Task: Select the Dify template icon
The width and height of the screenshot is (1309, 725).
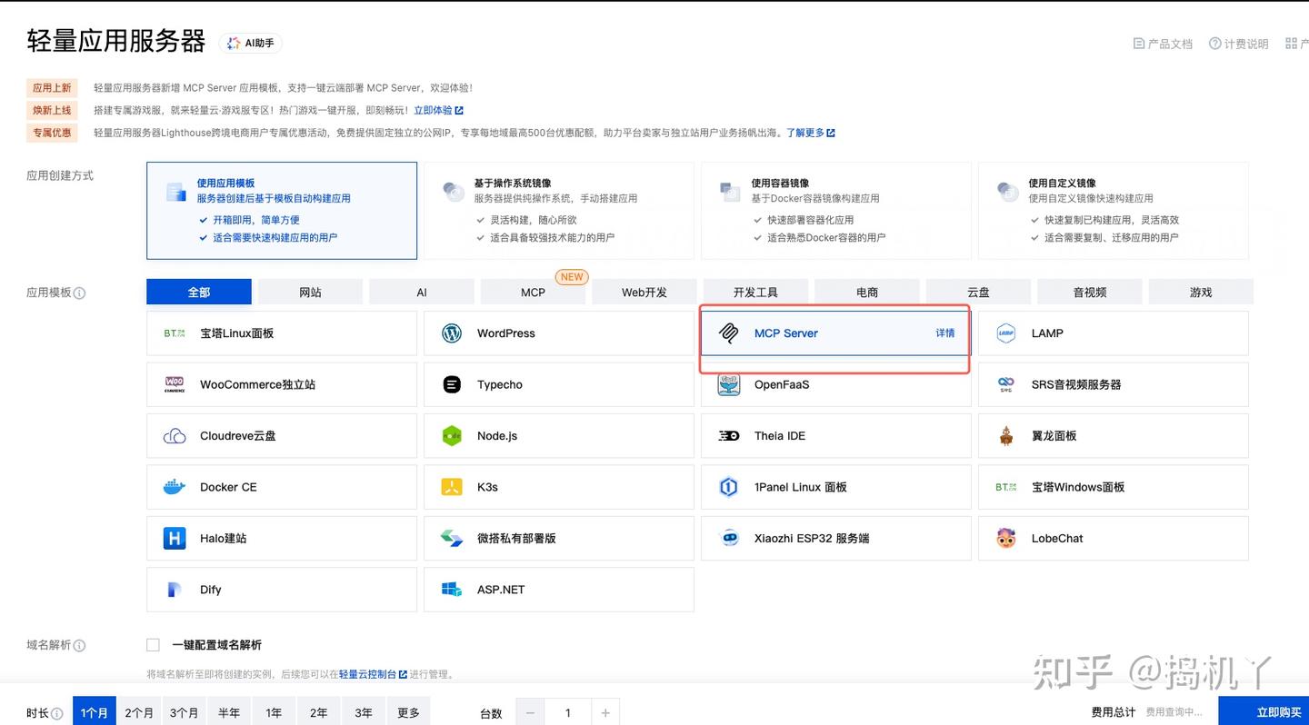Action: click(175, 590)
